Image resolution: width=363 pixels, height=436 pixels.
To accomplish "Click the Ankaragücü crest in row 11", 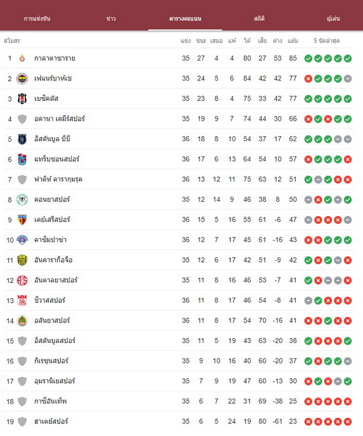I will [x=22, y=260].
